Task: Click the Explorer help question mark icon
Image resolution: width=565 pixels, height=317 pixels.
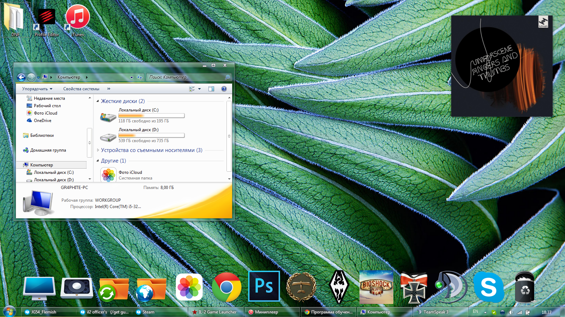Action: pos(224,89)
